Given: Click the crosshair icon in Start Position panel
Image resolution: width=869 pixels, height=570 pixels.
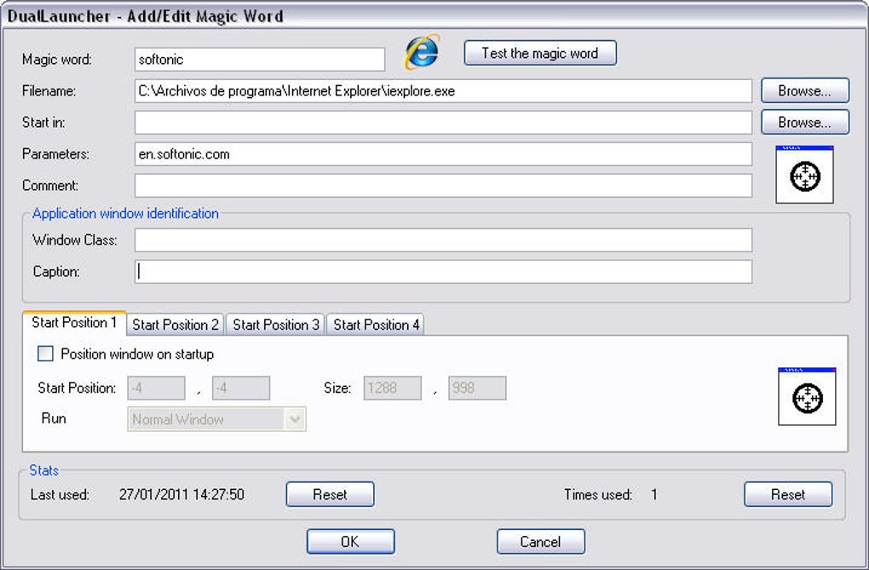Looking at the screenshot, I should [x=807, y=397].
